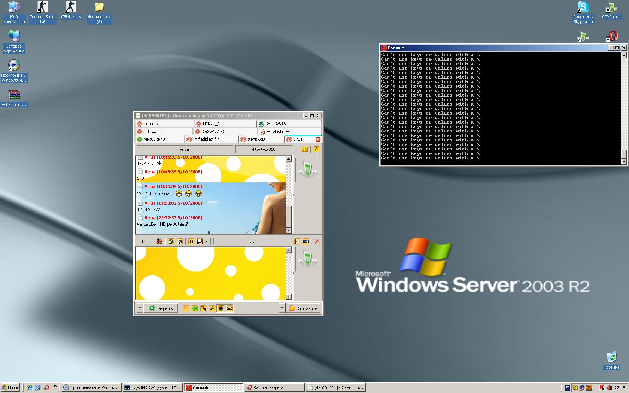Open the Новая папка (3) folder icon
The width and height of the screenshot is (629, 393).
point(99,13)
